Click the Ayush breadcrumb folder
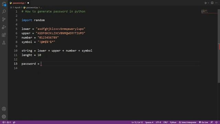 (x=18, y=8)
